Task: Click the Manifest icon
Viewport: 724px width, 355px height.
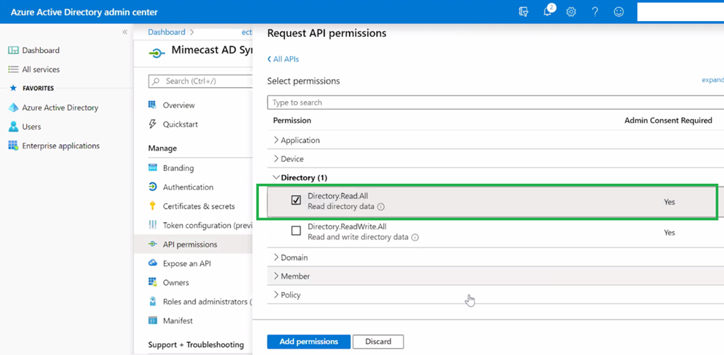Action: (153, 320)
